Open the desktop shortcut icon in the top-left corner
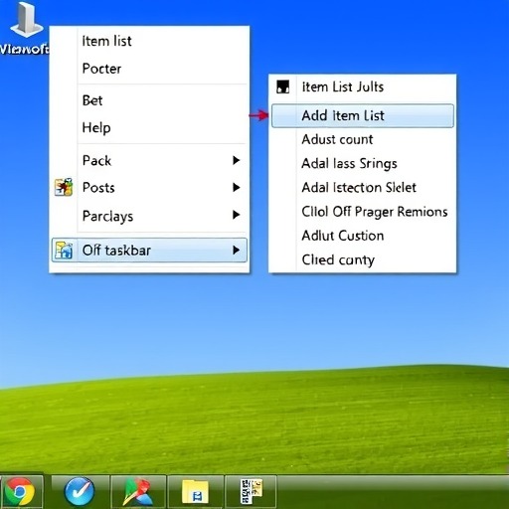 26,20
